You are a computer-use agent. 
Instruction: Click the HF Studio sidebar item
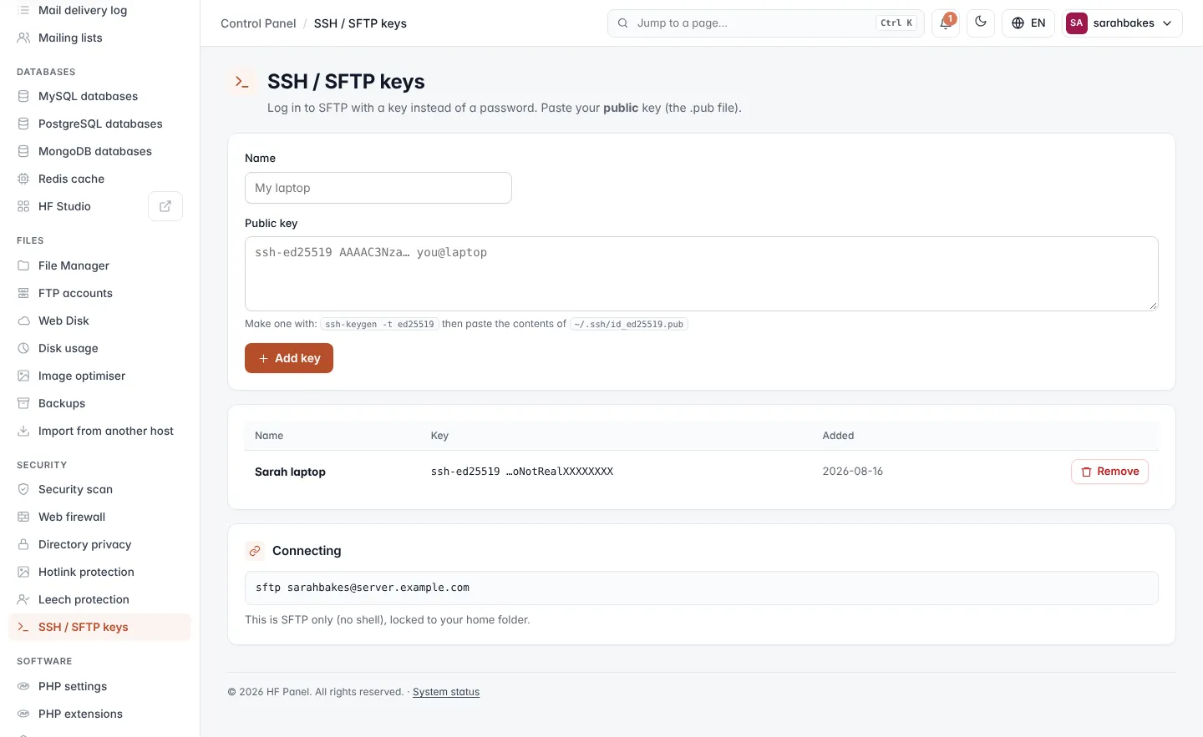75,206
